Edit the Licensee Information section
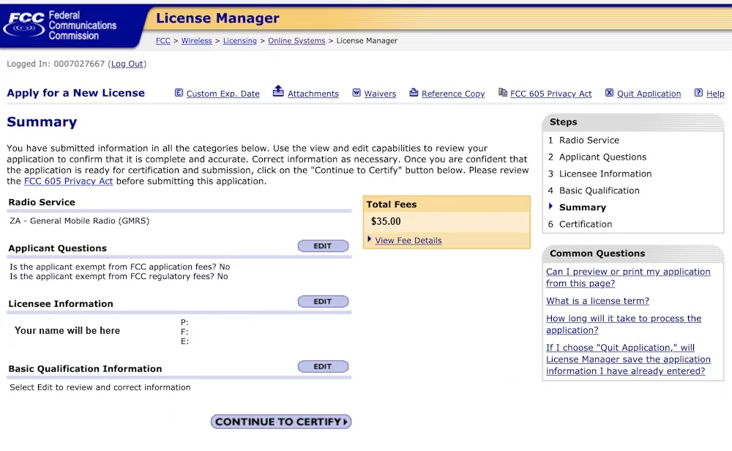This screenshot has height=451, width=732. 323,302
